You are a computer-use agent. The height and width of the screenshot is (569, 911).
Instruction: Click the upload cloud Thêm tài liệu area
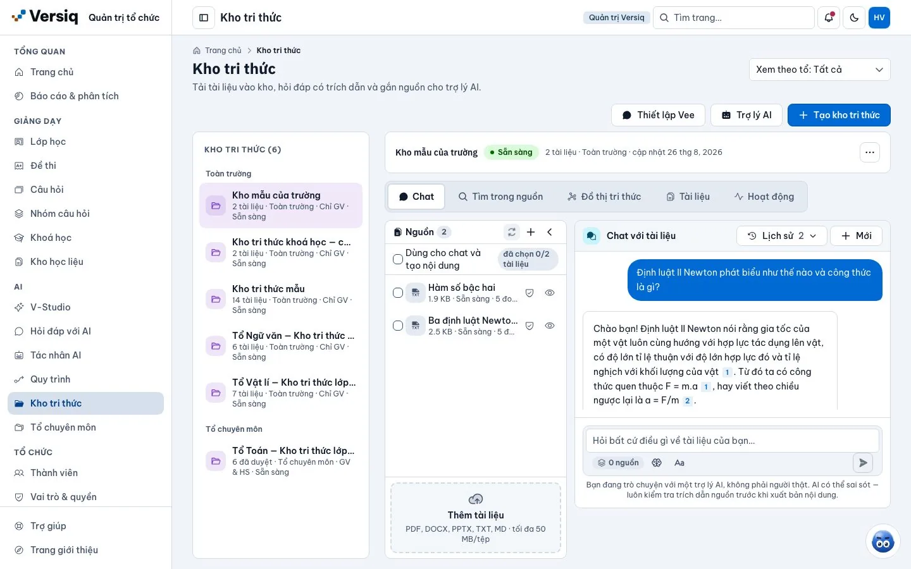[476, 518]
